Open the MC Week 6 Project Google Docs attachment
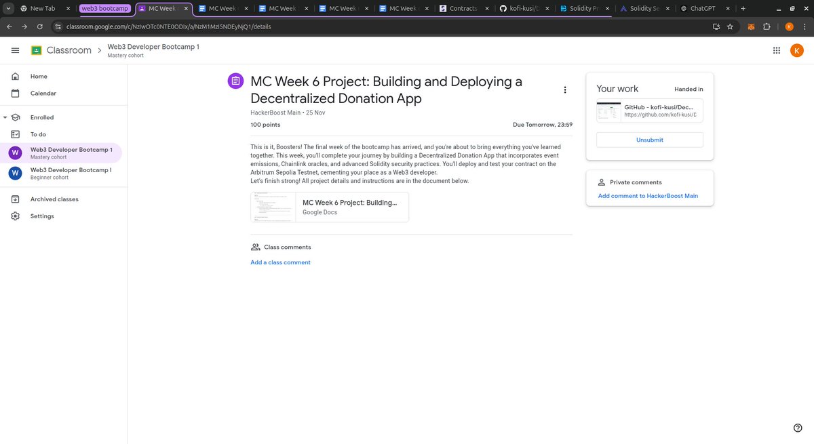 (330, 207)
